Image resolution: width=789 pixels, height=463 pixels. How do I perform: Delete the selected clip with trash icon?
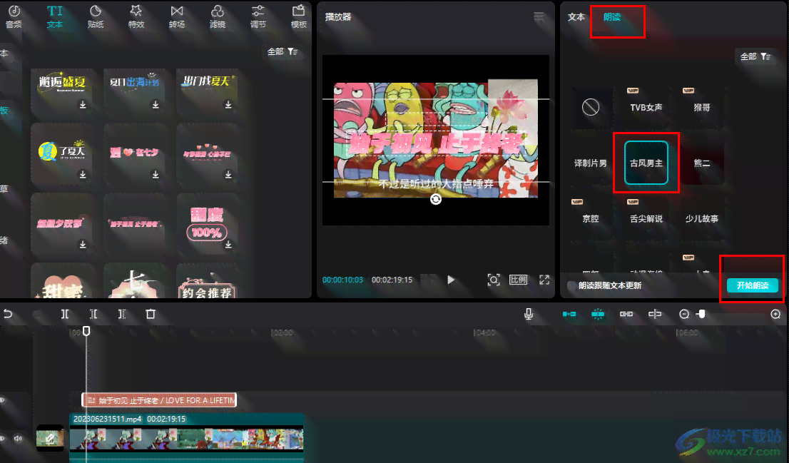coord(151,314)
